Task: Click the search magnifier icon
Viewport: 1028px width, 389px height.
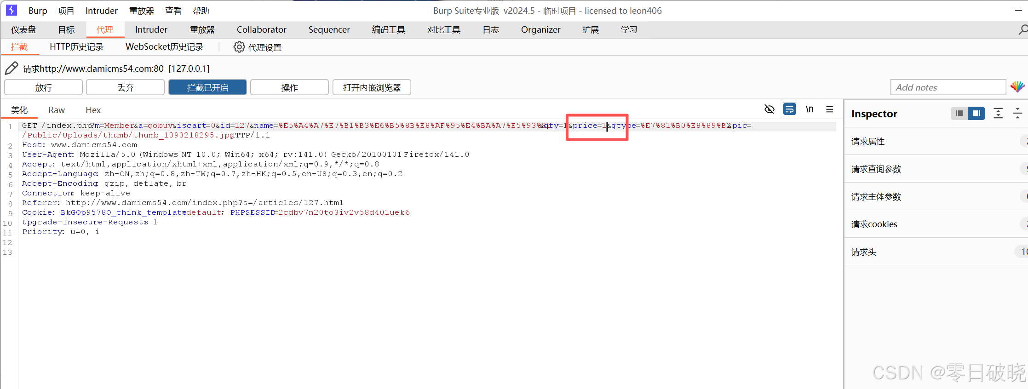Action: (1023, 30)
